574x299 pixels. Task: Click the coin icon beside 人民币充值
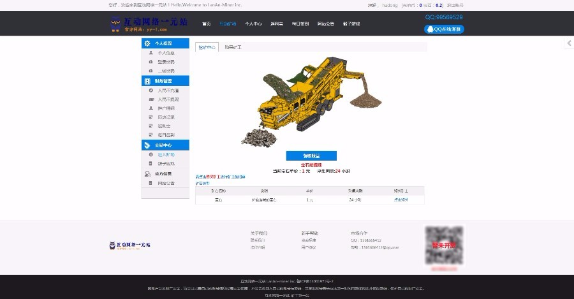click(x=151, y=91)
